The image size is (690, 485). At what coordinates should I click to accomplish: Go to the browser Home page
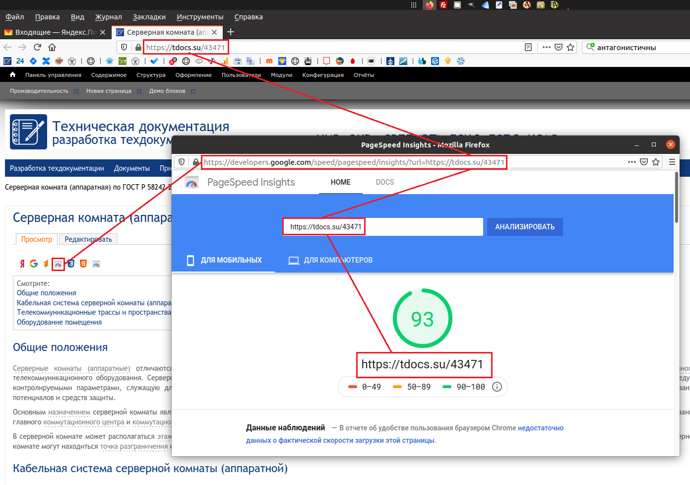pyautogui.click(x=52, y=47)
